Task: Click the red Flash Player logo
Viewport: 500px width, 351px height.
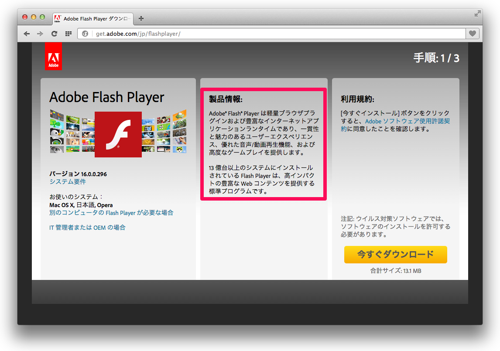Action: click(118, 134)
